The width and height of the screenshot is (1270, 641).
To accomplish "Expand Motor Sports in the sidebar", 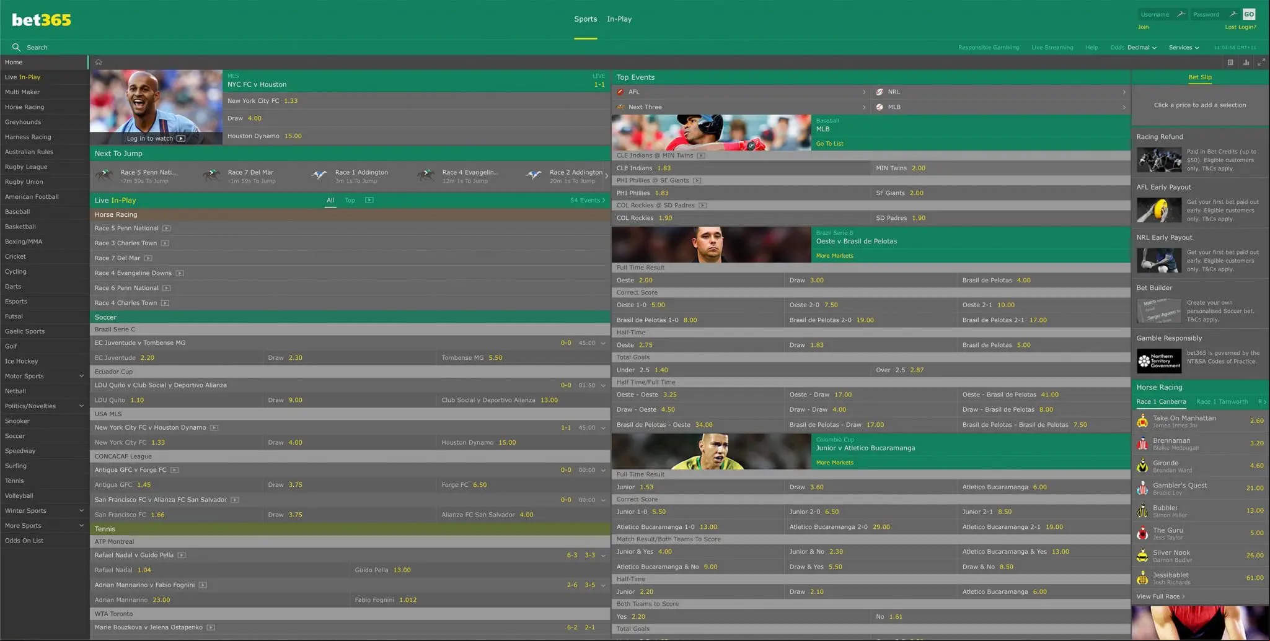I will [x=81, y=376].
